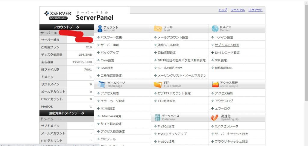Click ディスク使用量 value 184.5MB

(x=85, y=55)
